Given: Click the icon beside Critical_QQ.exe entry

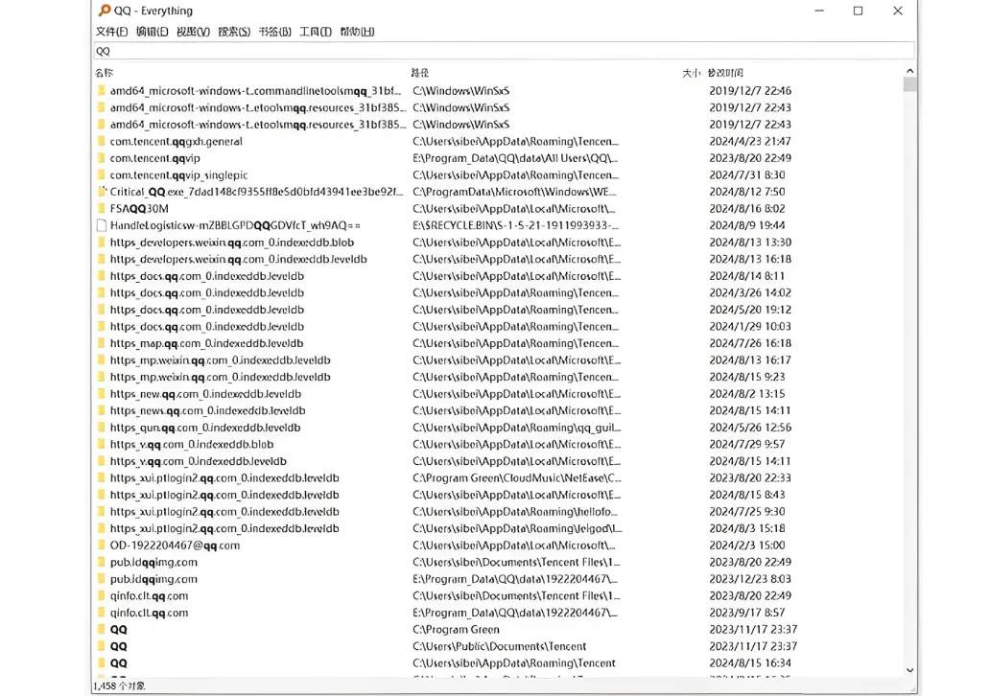Looking at the screenshot, I should click(101, 192).
